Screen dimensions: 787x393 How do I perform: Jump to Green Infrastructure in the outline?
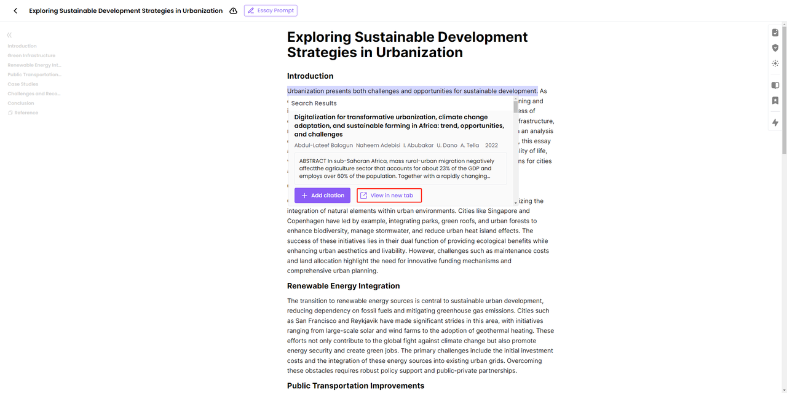tap(31, 55)
